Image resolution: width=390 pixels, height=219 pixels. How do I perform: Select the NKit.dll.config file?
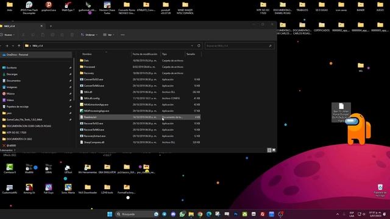(140, 99)
